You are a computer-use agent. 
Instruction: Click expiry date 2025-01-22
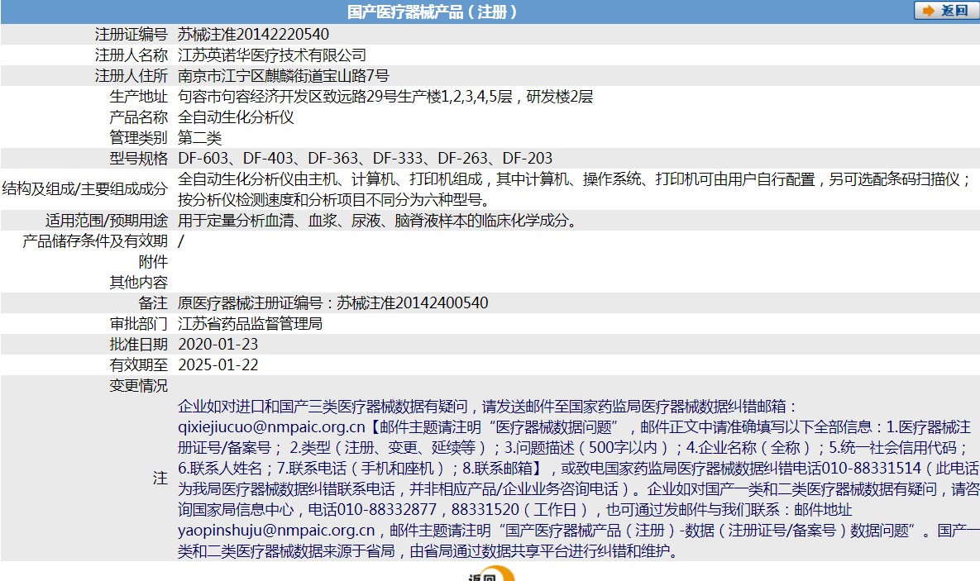218,364
